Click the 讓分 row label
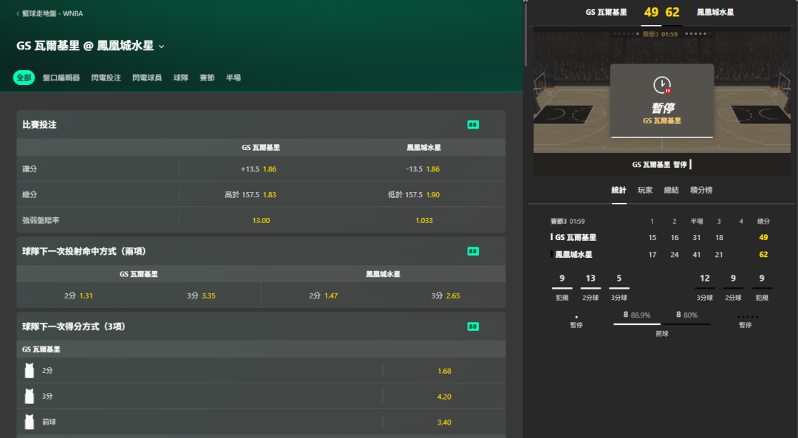 click(x=30, y=169)
